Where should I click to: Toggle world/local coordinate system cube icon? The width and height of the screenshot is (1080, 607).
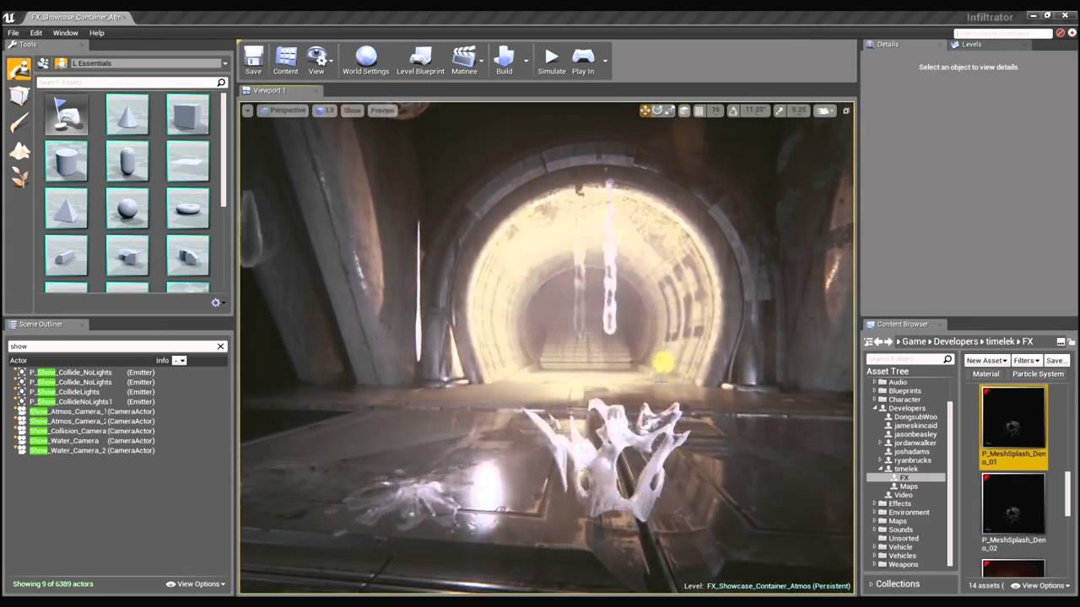click(684, 110)
